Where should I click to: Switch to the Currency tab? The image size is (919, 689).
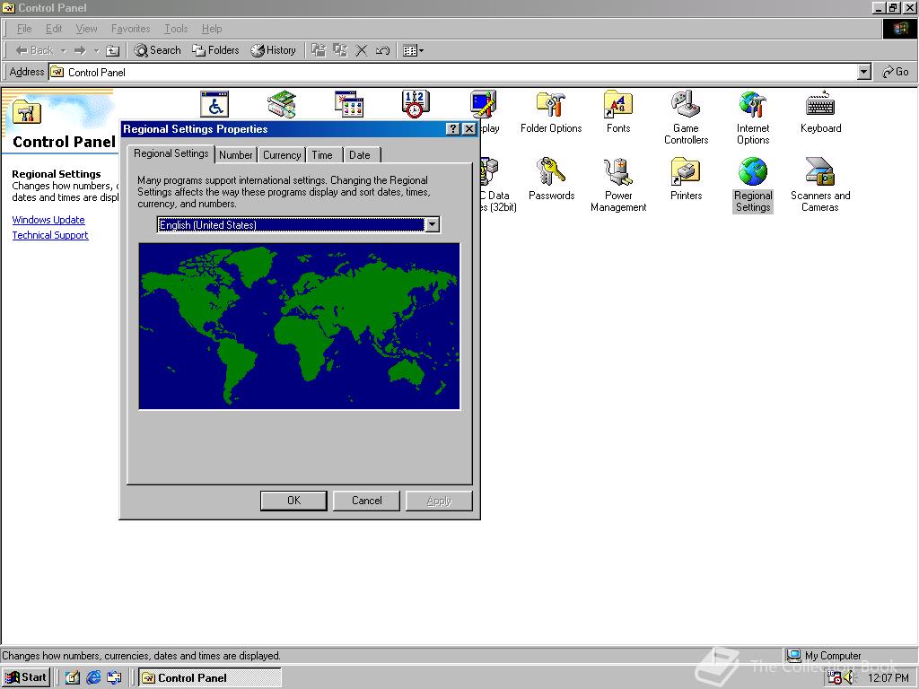click(x=281, y=154)
